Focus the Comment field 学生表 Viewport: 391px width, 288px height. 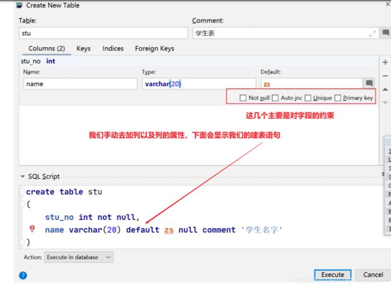285,33
